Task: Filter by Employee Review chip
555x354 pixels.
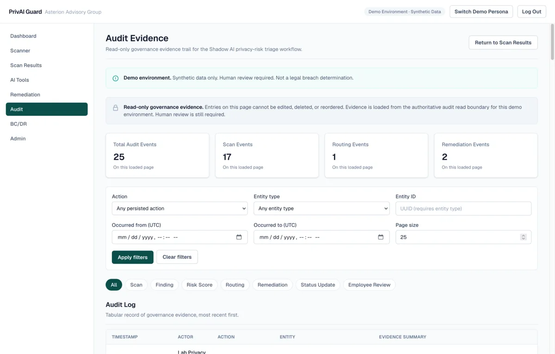Action: click(369, 285)
